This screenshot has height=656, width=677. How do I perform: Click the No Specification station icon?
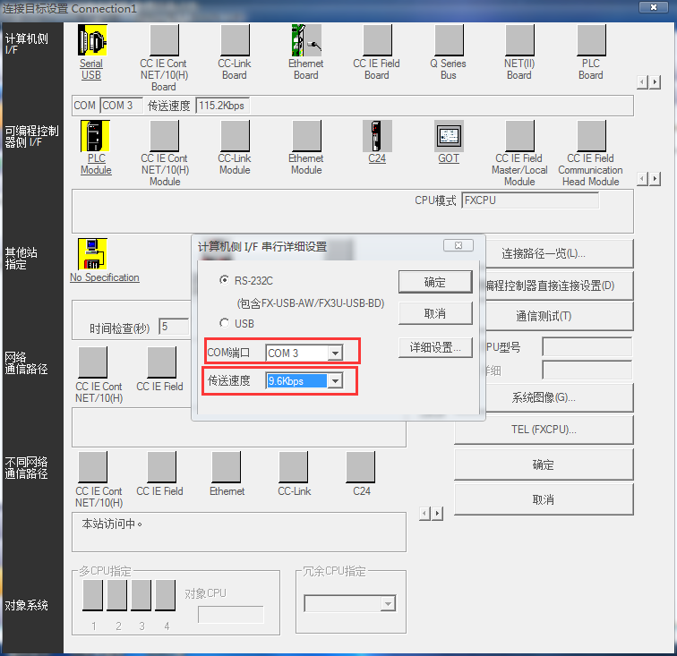click(92, 253)
